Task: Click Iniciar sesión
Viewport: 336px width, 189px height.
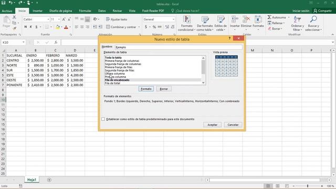Action: 301,10
